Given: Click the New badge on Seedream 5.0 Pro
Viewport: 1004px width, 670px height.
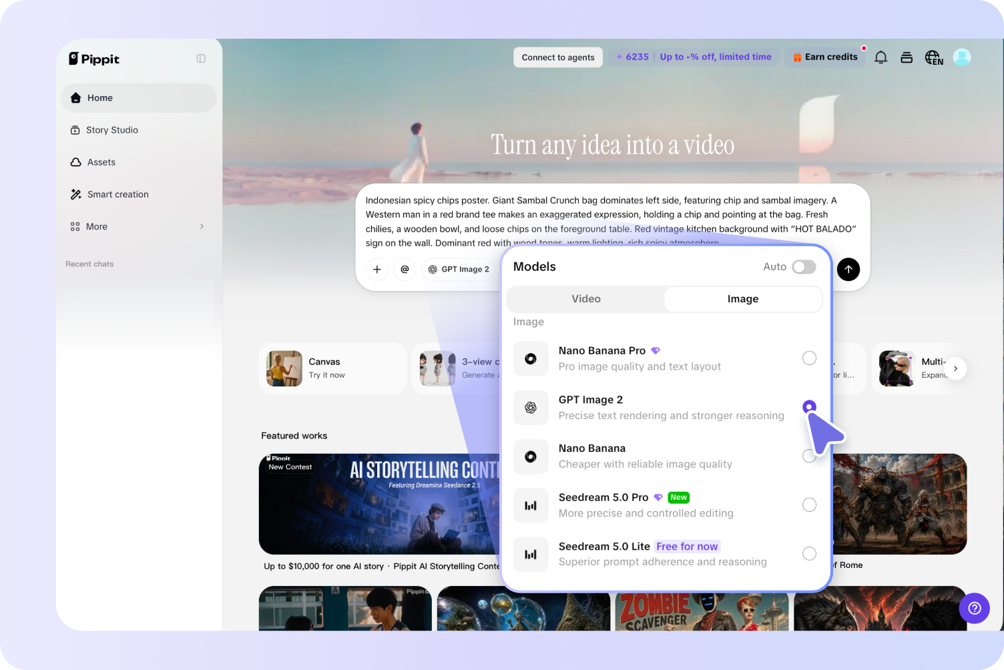Looking at the screenshot, I should click(x=679, y=498).
